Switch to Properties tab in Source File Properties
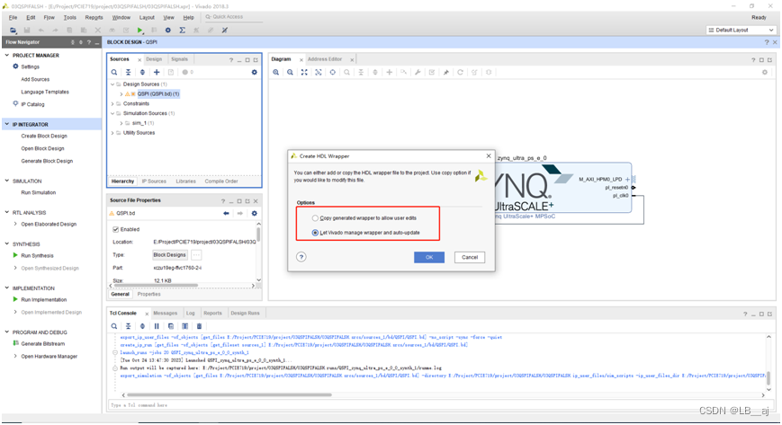Screen dimensions: 782x425 click(148, 295)
